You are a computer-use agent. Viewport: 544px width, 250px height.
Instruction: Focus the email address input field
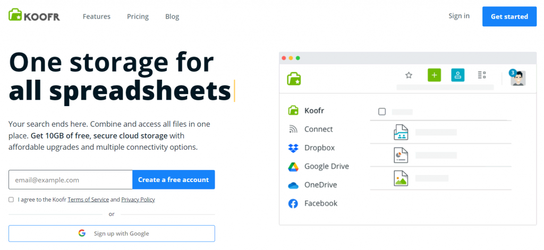point(70,180)
